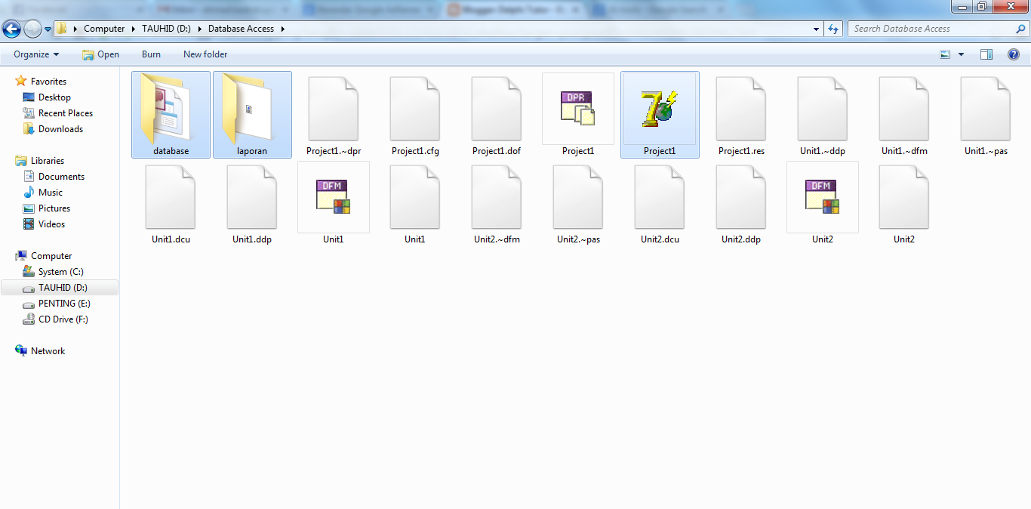This screenshot has width=1031, height=509.
Task: Open the Organize dropdown menu
Action: pyautogui.click(x=35, y=54)
